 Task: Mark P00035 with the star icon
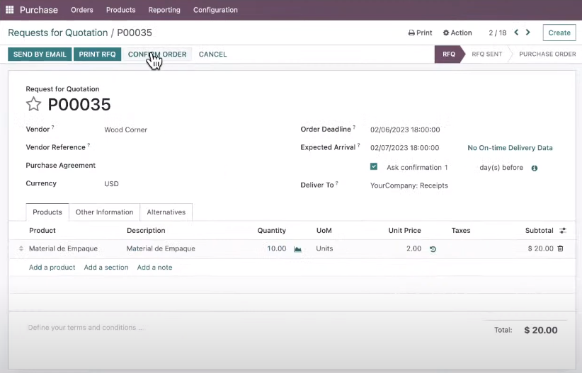coord(33,104)
